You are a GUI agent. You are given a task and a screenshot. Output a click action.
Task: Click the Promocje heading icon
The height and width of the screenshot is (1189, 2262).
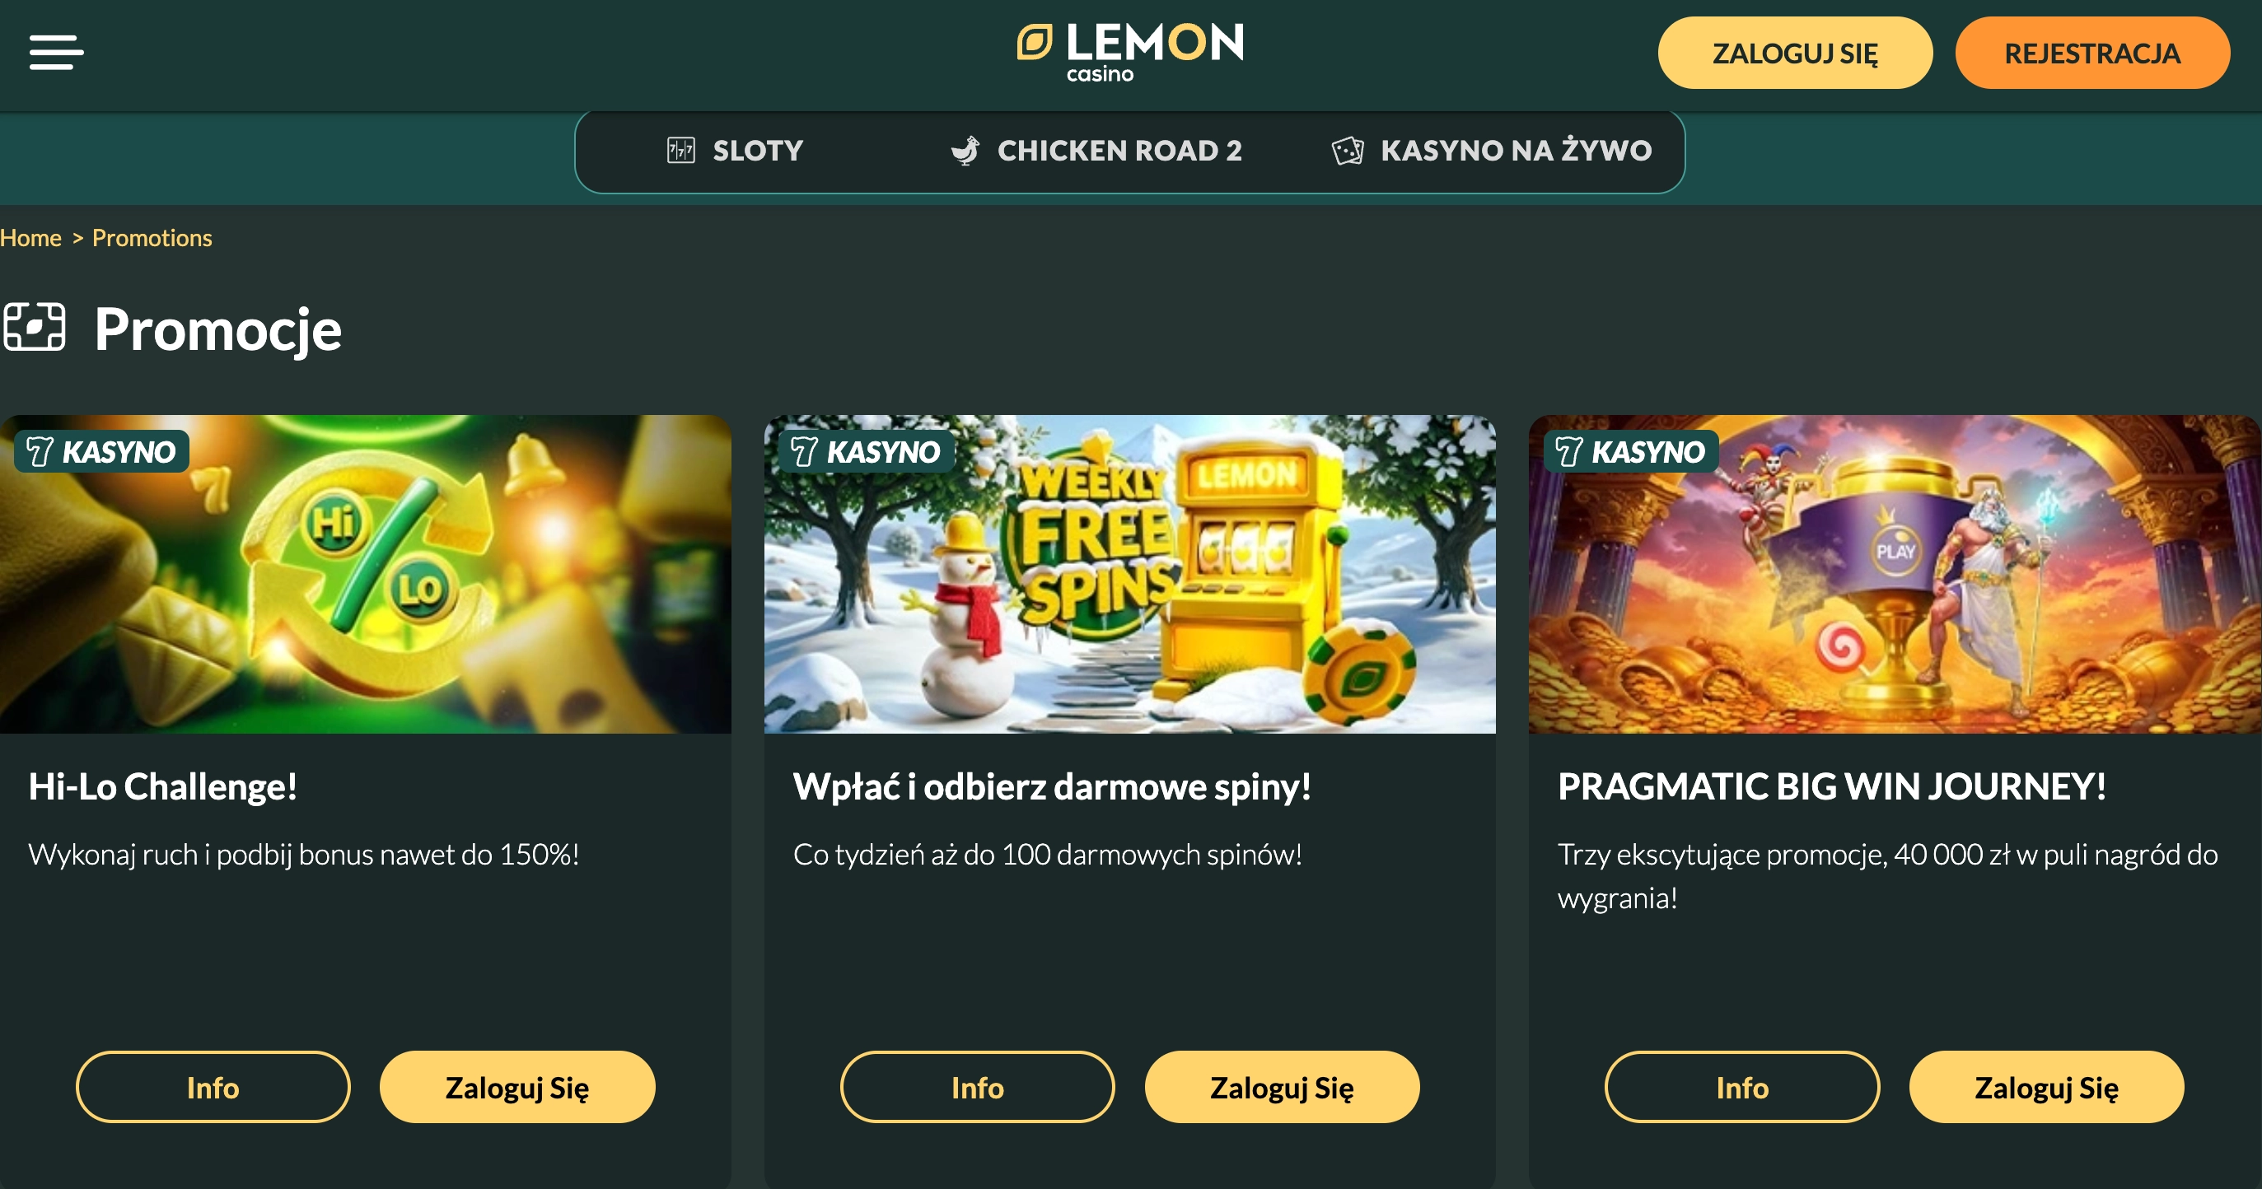[x=35, y=327]
